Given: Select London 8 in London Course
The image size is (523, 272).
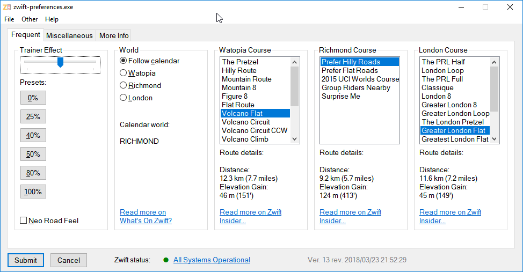Looking at the screenshot, I should (455, 97).
